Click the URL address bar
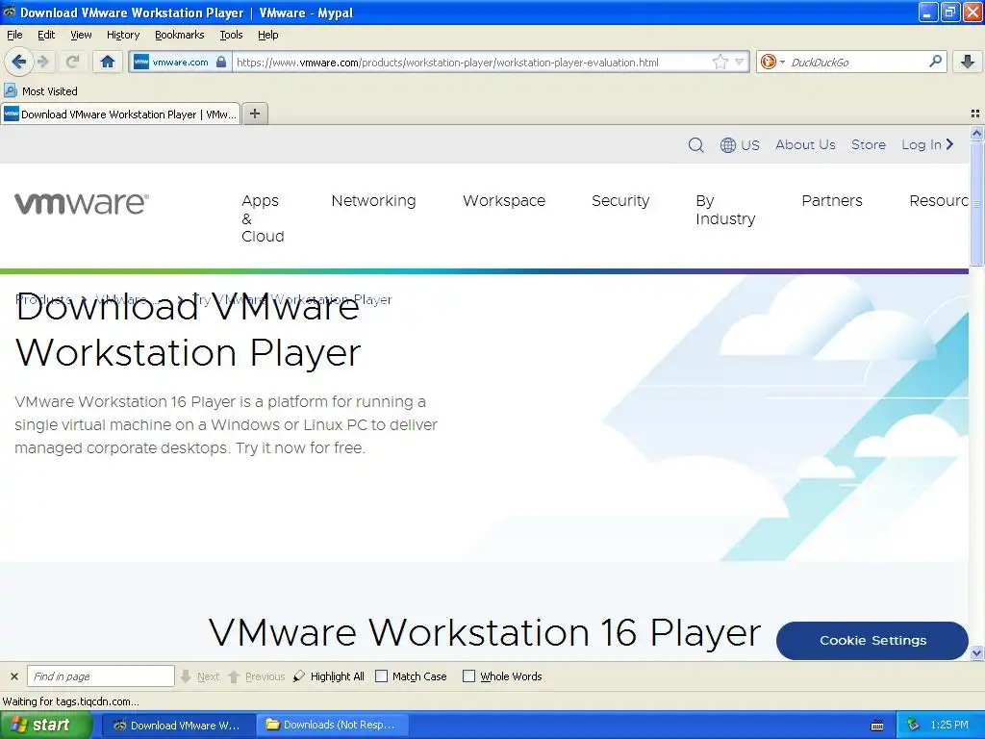Viewport: 985px width, 739px height. 471,63
